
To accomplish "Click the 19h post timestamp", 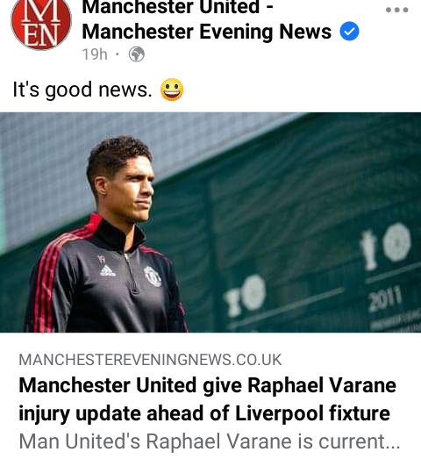I will click(x=95, y=54).
